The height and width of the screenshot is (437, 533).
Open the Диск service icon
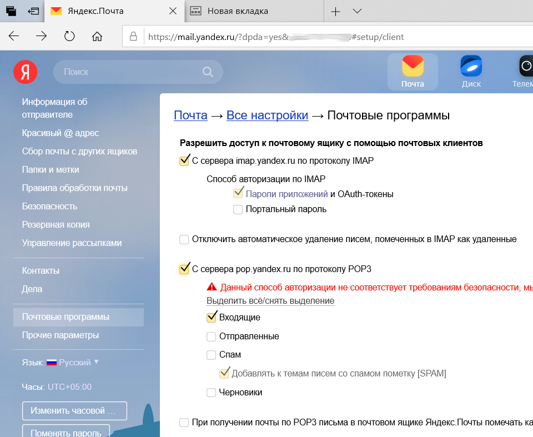pos(471,72)
